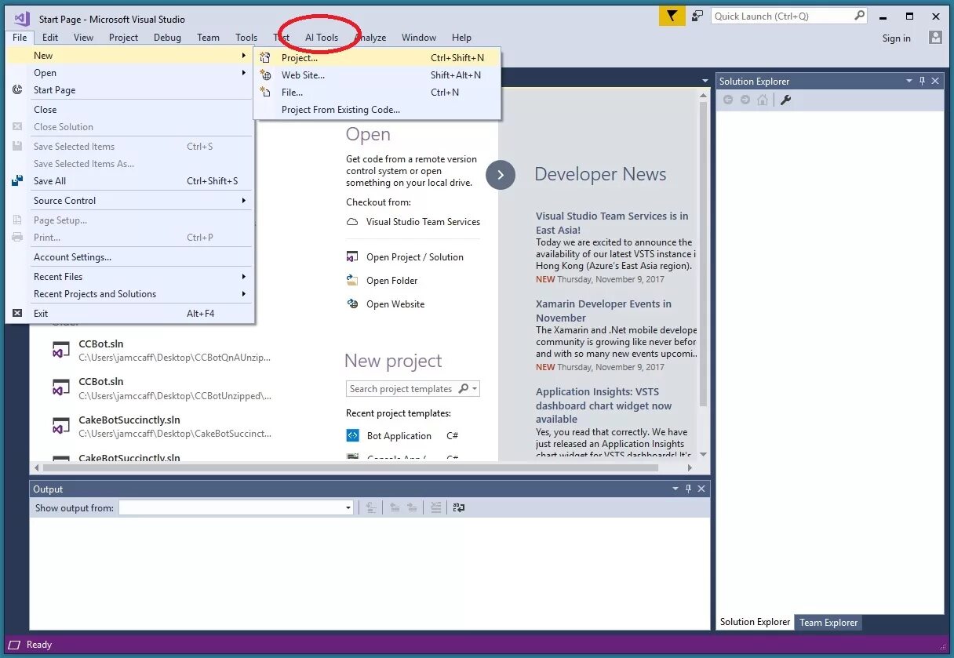Select Project From Existing Code...
Screen dimensions: 954x658
[x=377, y=109]
